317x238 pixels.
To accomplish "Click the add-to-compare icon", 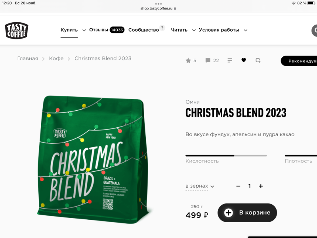I will (x=258, y=60).
